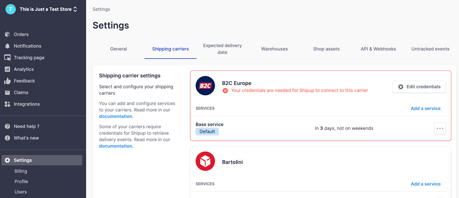Click the Bartolini carrier logo
The width and height of the screenshot is (459, 198).
click(205, 161)
